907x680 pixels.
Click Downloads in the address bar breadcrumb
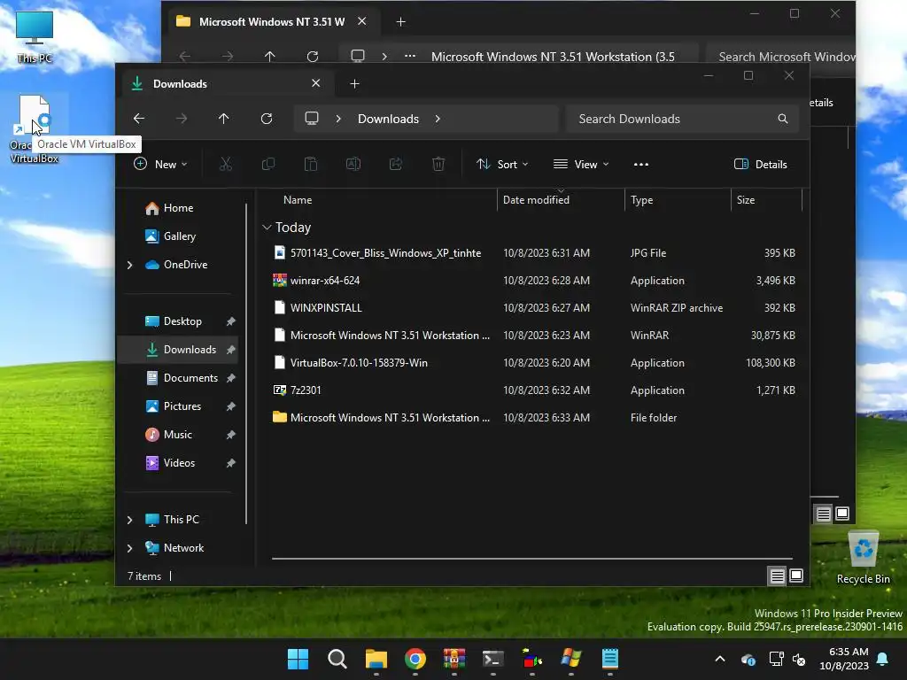click(x=388, y=119)
